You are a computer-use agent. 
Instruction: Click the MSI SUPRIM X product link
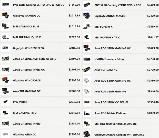click(x=103, y=27)
